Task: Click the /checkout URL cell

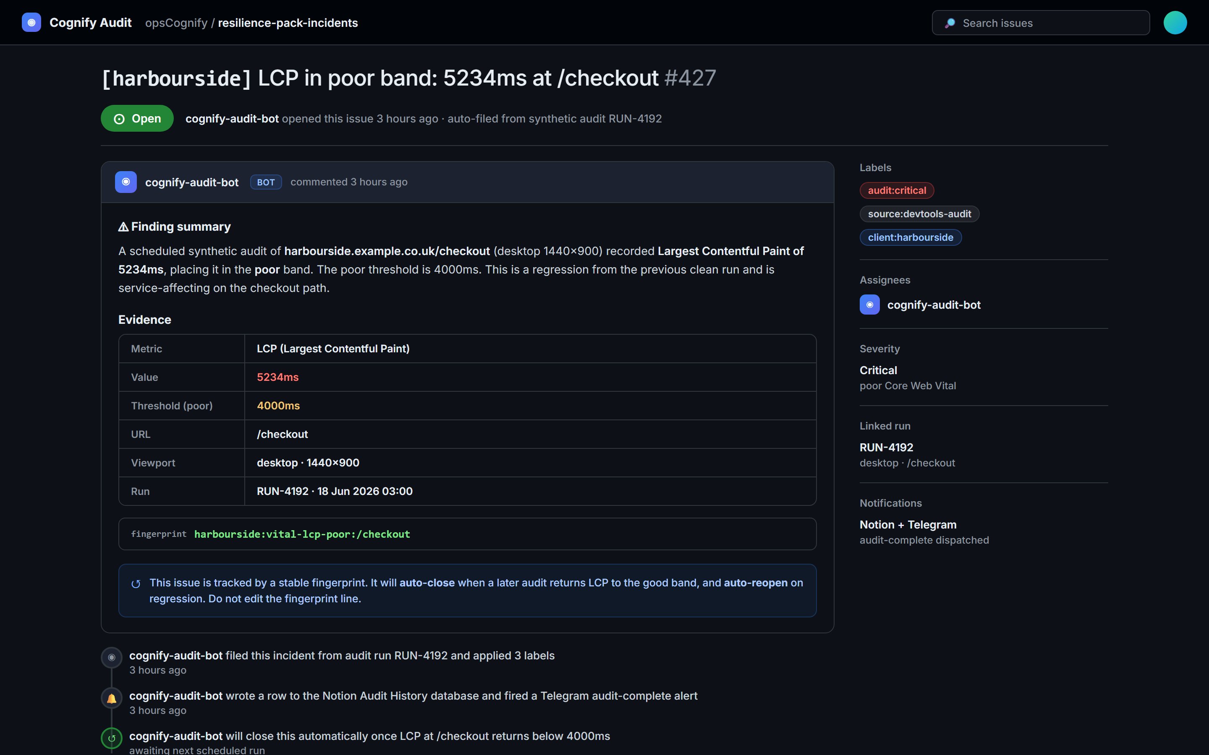Action: [x=530, y=434]
